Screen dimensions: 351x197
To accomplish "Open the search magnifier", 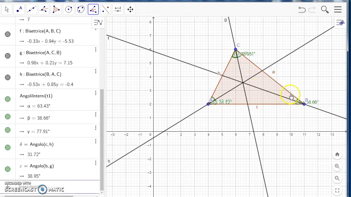I will (325, 10).
